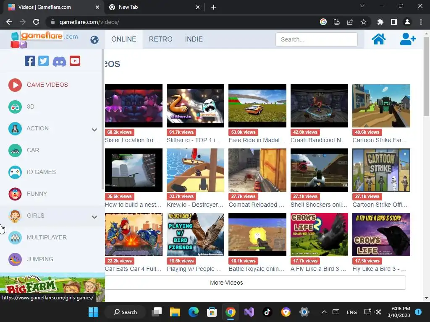
Task: Click the Funny category icon
Action: click(x=15, y=194)
